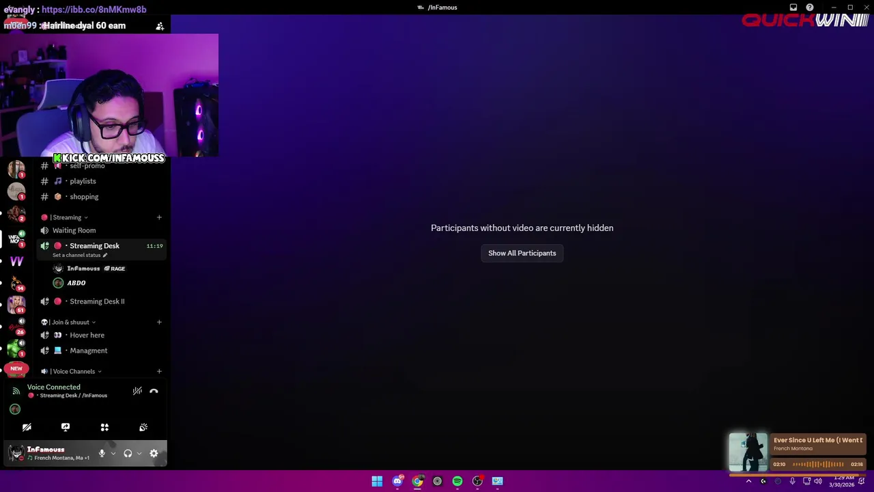Open Google Chrome from the taskbar
This screenshot has width=874, height=492.
point(417,481)
